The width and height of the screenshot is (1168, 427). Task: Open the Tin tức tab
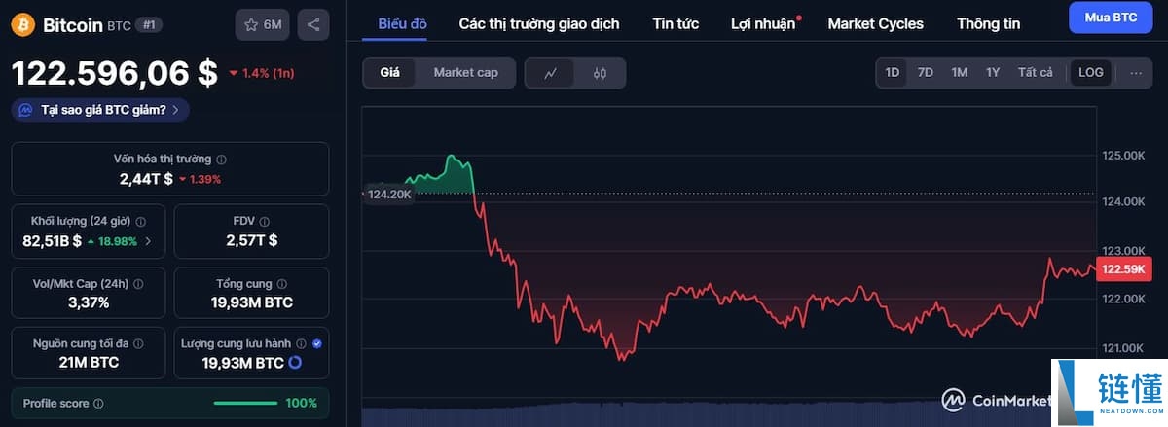click(x=675, y=23)
